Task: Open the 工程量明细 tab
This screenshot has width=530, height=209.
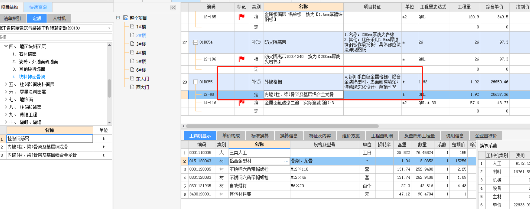Action: point(382,136)
